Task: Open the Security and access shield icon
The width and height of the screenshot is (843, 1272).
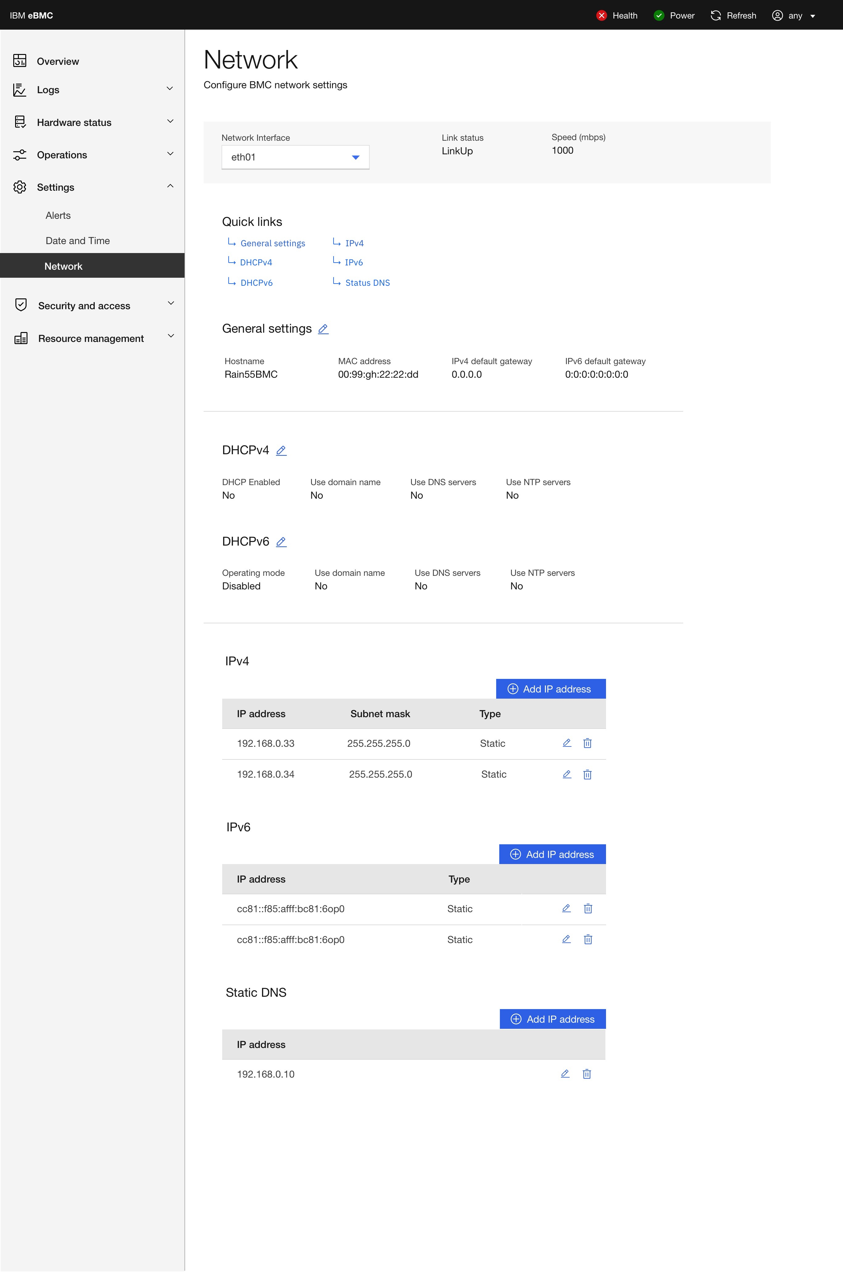Action: coord(20,305)
